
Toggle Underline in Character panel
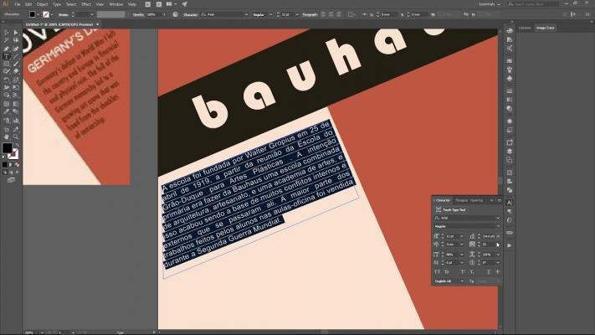489,272
